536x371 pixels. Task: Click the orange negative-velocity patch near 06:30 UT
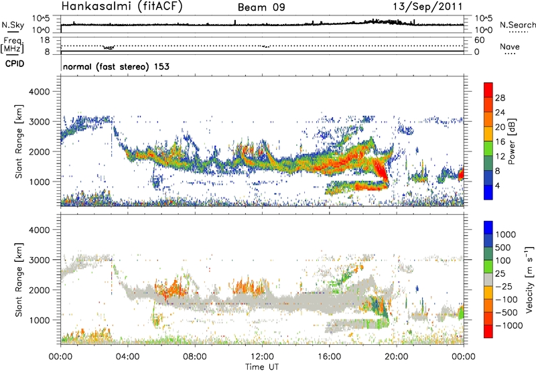[x=172, y=287]
